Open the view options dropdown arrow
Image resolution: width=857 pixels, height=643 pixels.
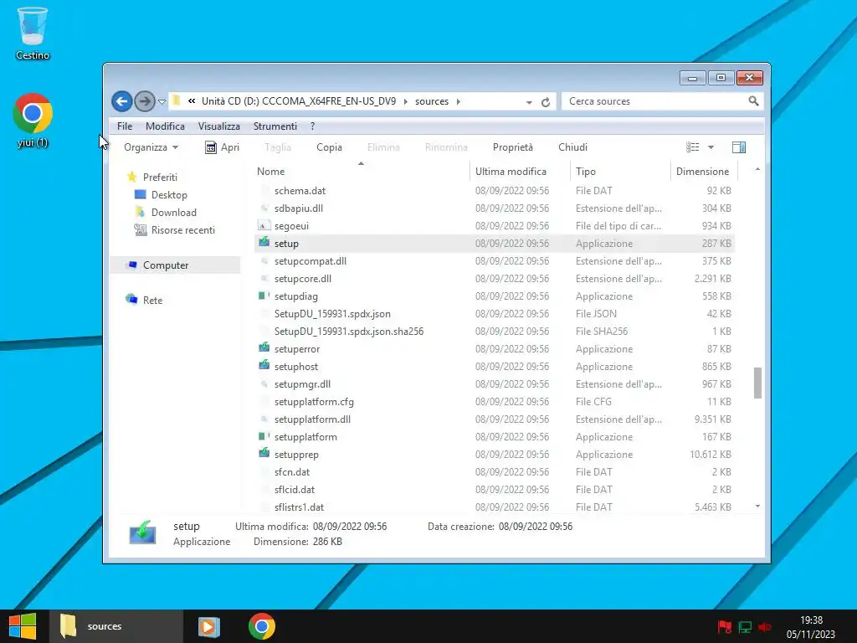click(x=711, y=147)
